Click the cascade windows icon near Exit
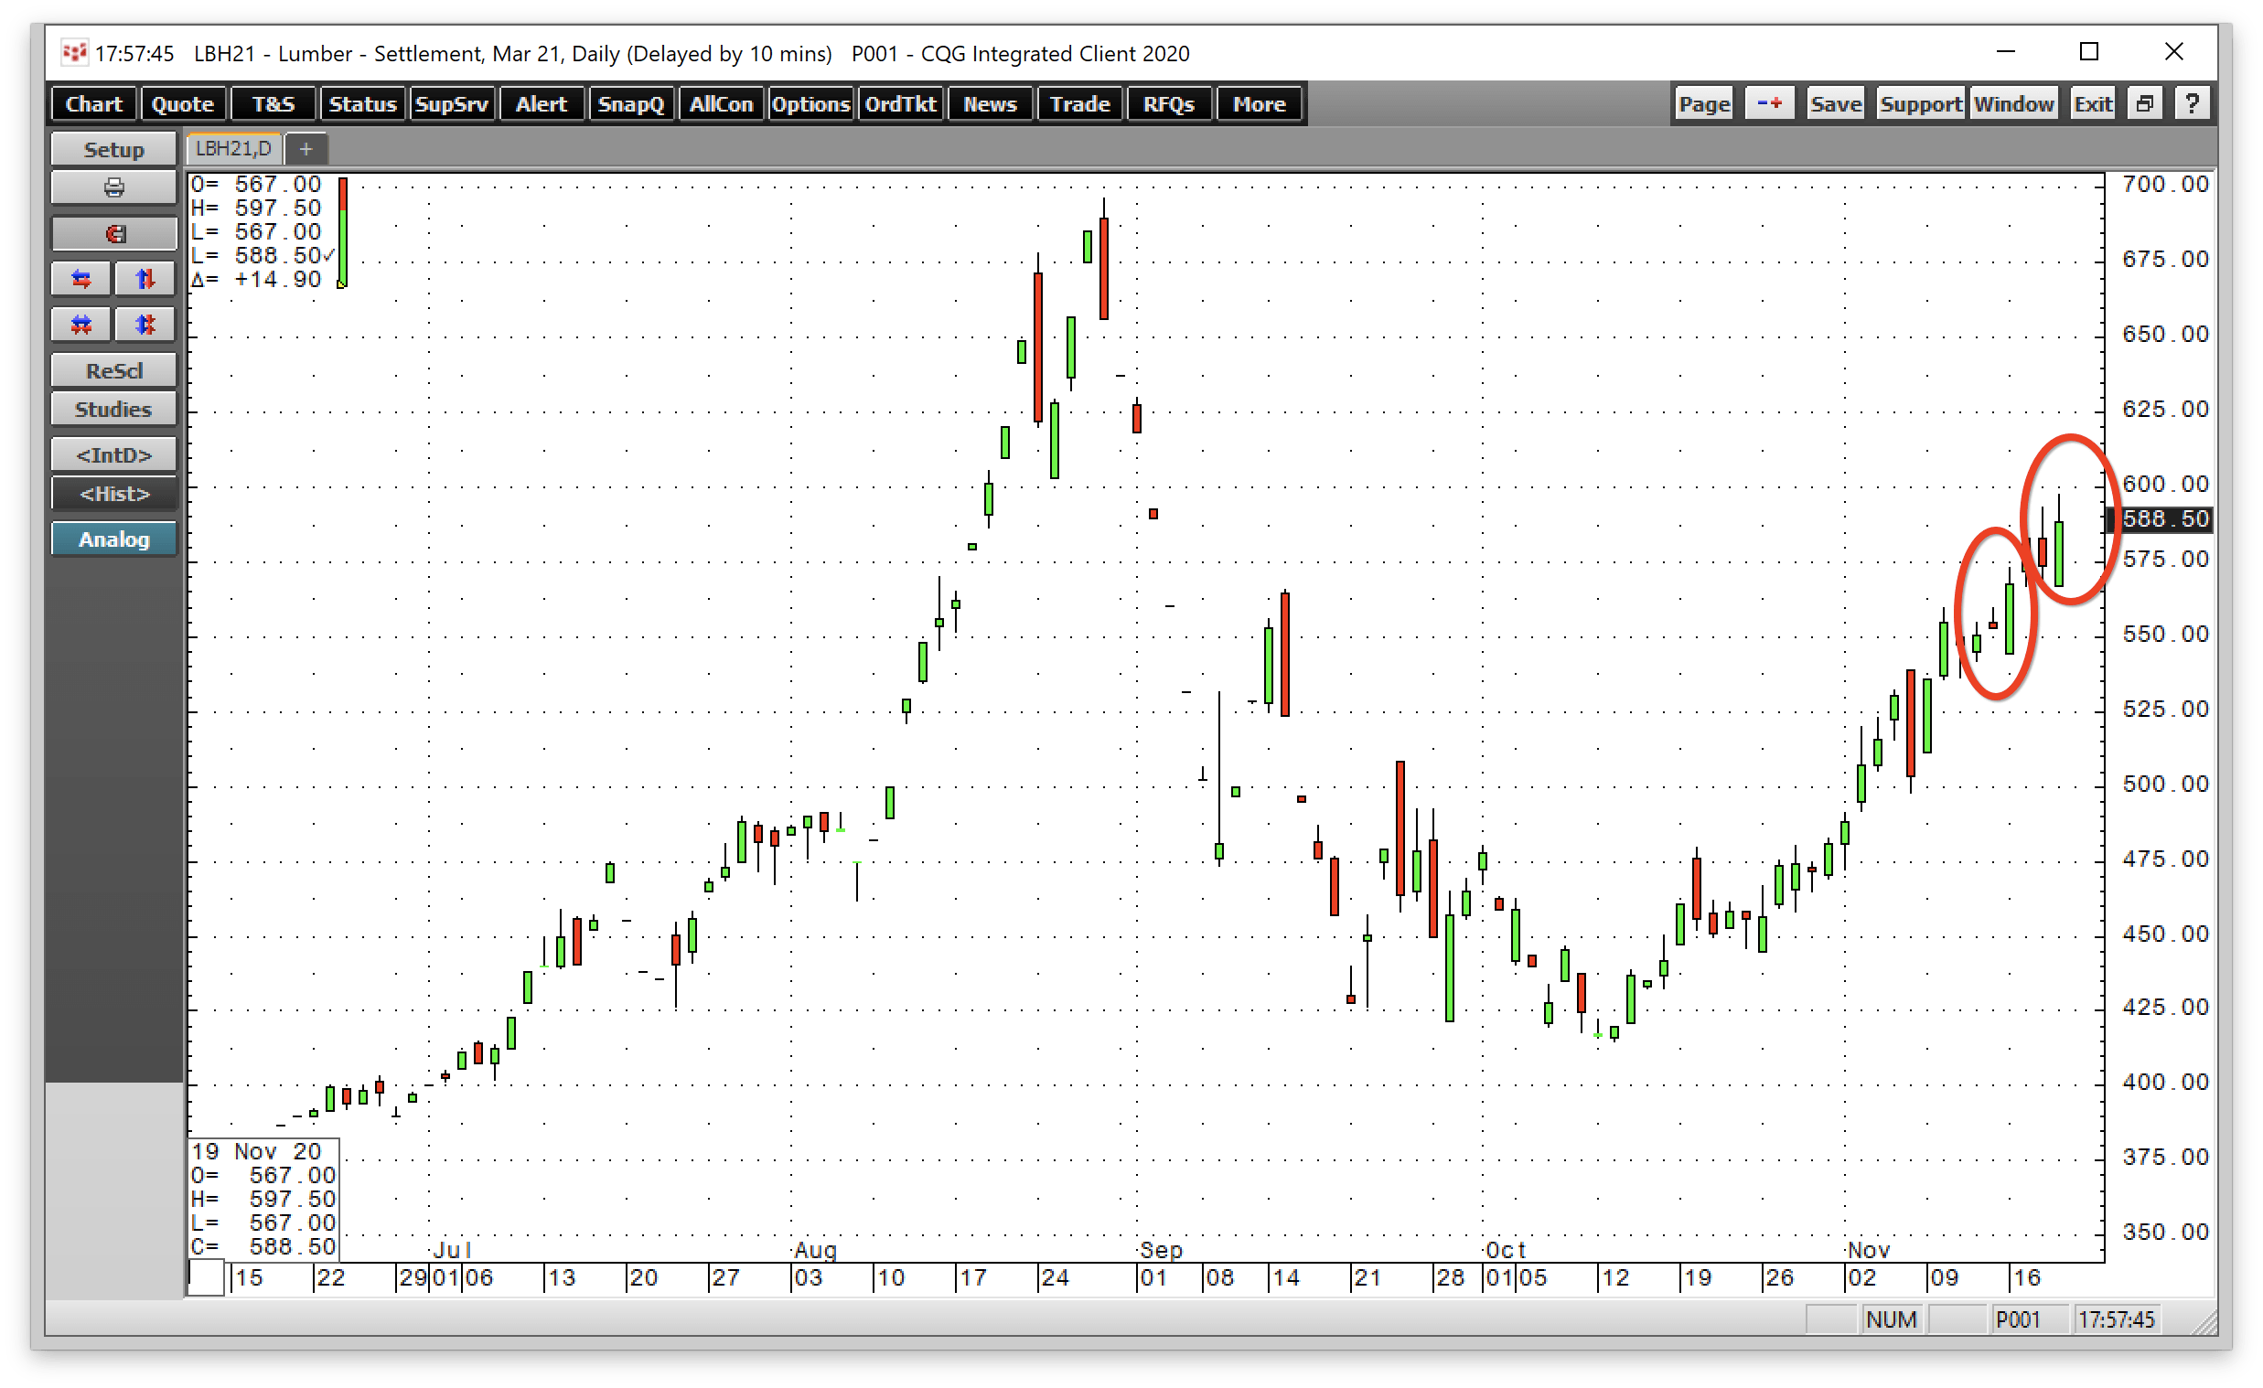The width and height of the screenshot is (2263, 1388). point(2144,101)
